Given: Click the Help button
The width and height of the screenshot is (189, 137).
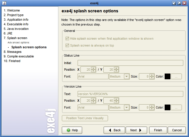Looking at the screenshot, I should point(72,130).
